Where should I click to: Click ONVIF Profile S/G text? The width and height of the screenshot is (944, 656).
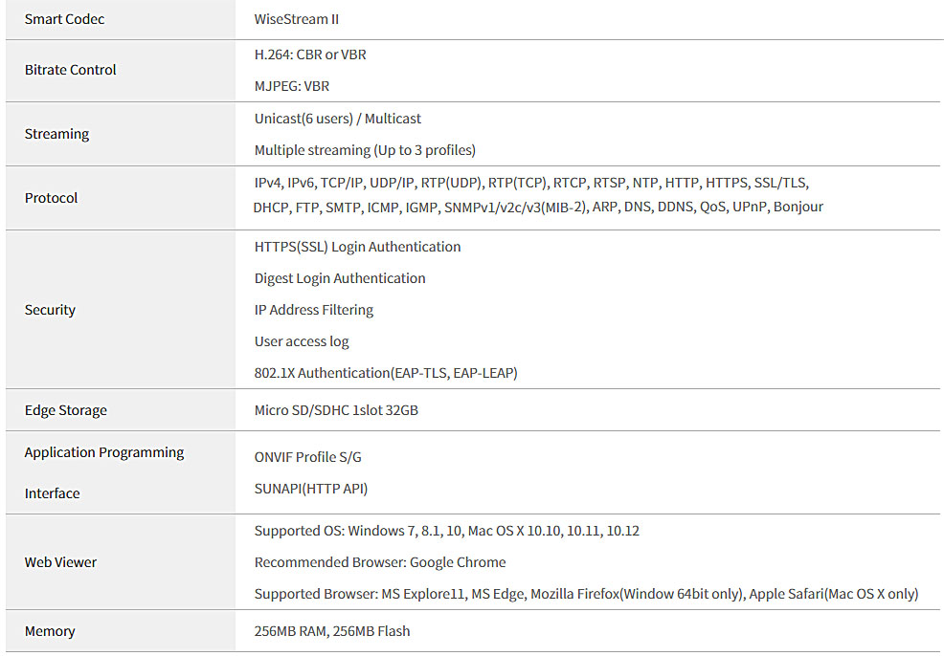point(307,457)
